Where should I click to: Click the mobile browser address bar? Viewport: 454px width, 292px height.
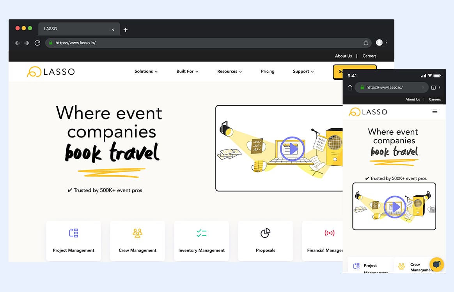click(392, 87)
